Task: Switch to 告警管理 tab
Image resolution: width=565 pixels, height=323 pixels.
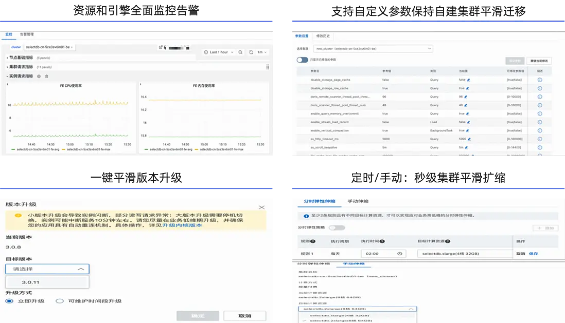Action: tap(27, 34)
